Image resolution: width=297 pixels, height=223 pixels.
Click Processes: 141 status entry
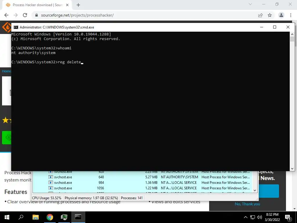point(132,198)
